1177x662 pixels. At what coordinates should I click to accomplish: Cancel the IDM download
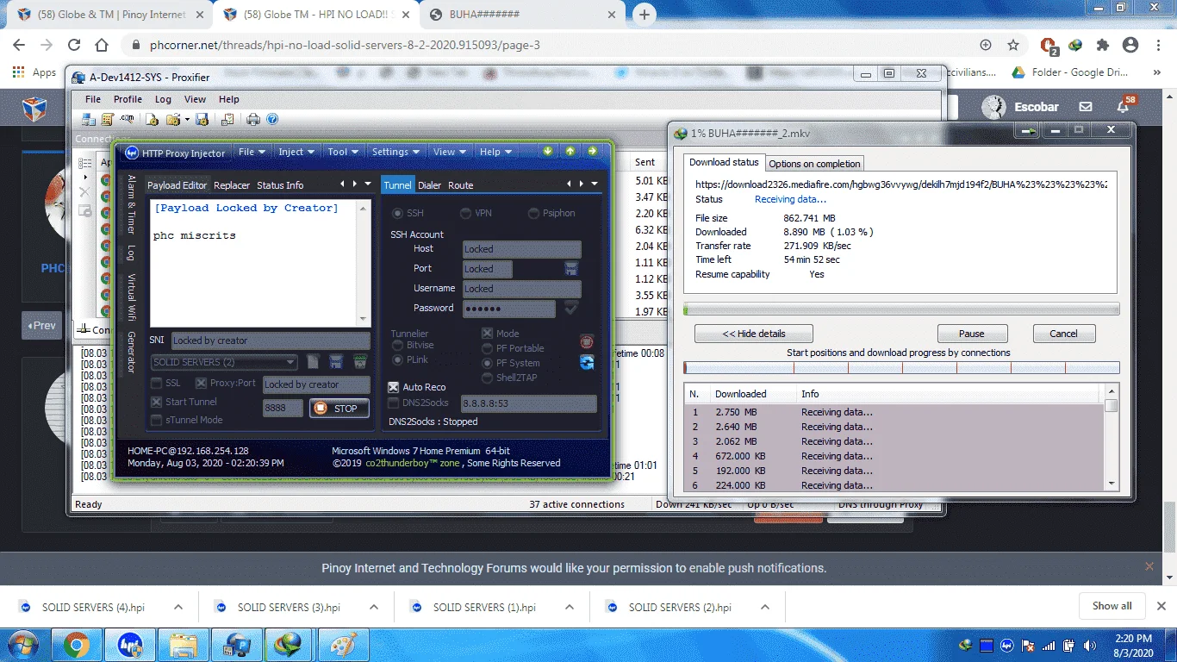point(1063,334)
